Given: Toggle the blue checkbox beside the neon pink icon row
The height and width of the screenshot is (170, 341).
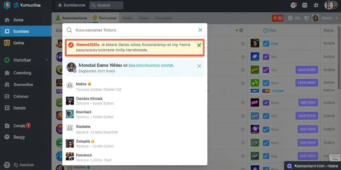Looking at the screenshot, I should pyautogui.click(x=266, y=102).
